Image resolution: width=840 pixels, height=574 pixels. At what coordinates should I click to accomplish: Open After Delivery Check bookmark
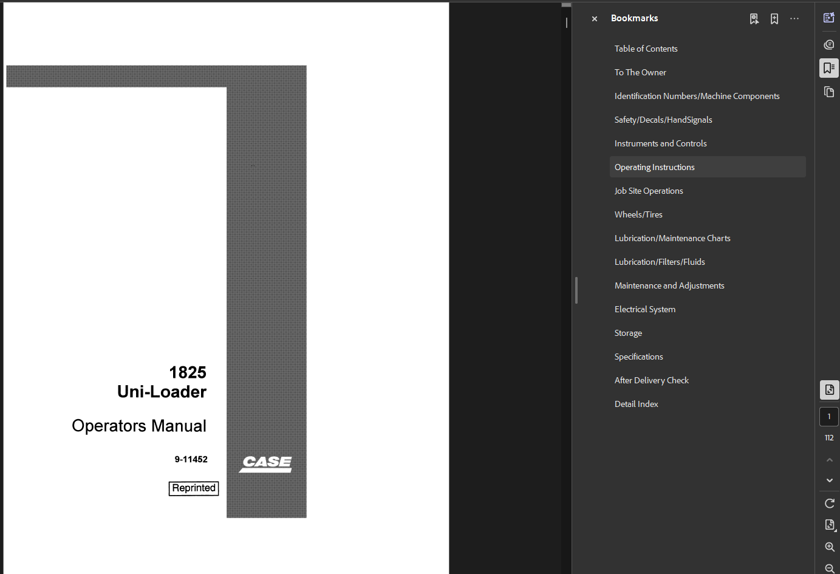(x=652, y=380)
